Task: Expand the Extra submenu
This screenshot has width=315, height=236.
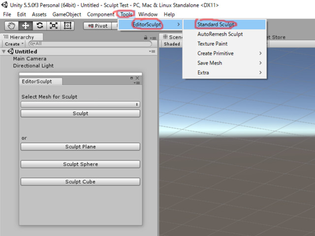Action: pyautogui.click(x=224, y=73)
